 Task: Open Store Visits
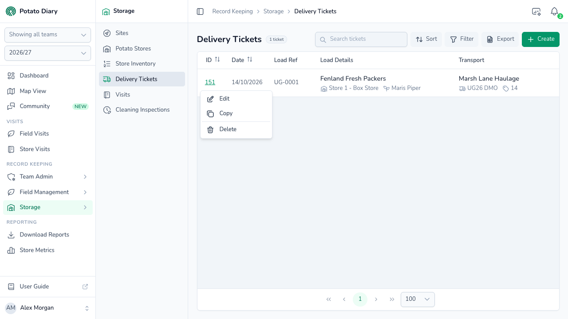click(48, 149)
